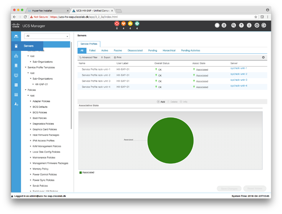Image resolution: width=282 pixels, height=214 pixels.
Task: Open the Advanced Filter
Action: click(x=88, y=57)
